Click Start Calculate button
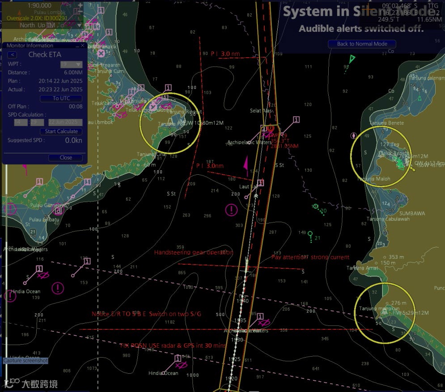 [x=61, y=131]
